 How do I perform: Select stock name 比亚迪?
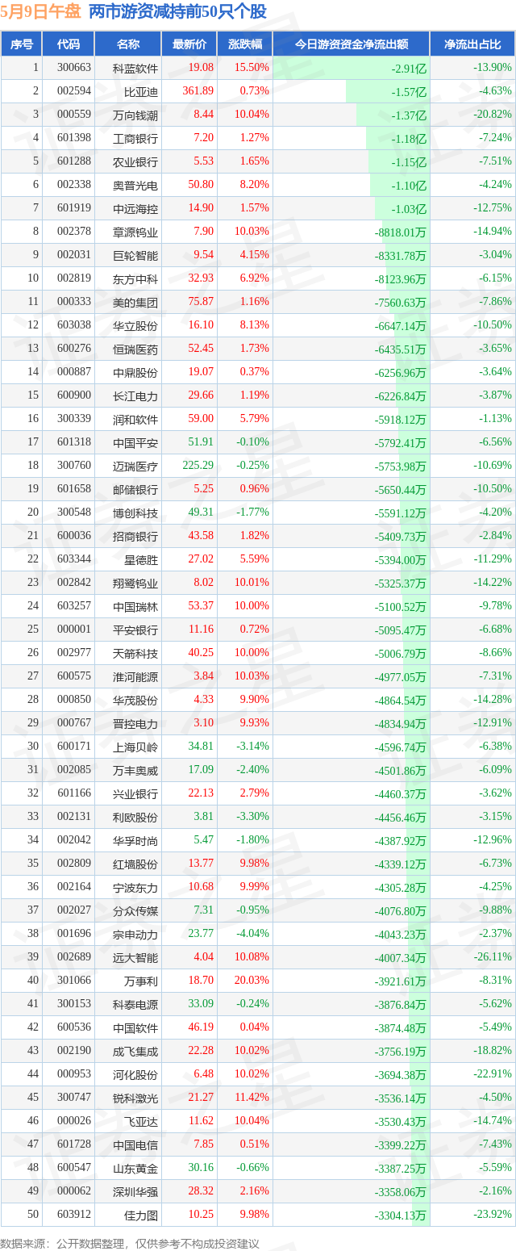click(141, 91)
